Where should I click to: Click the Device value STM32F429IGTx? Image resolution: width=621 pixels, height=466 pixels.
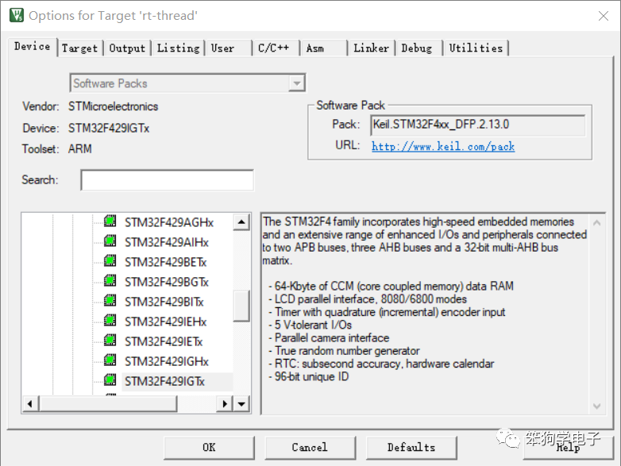pos(109,129)
